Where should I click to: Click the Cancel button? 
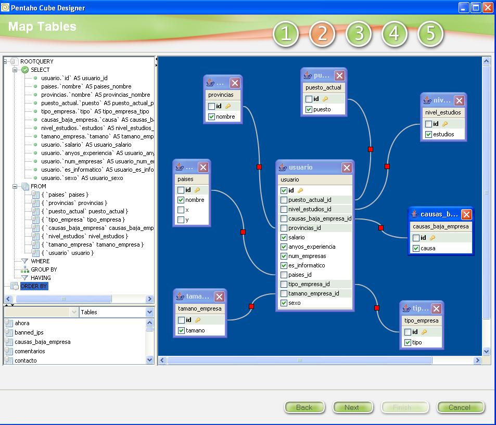point(461,407)
